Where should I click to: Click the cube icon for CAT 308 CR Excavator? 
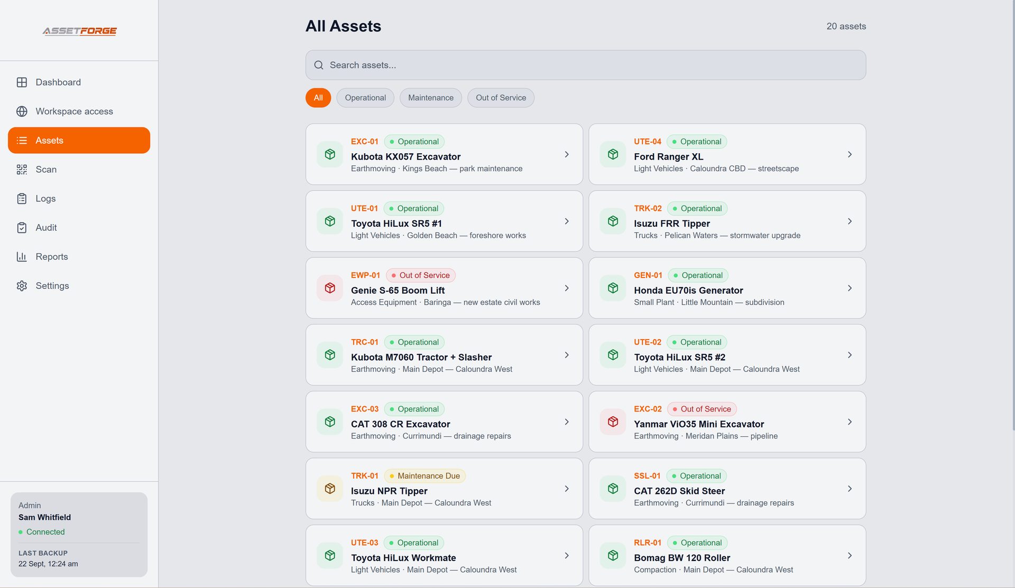click(x=330, y=422)
